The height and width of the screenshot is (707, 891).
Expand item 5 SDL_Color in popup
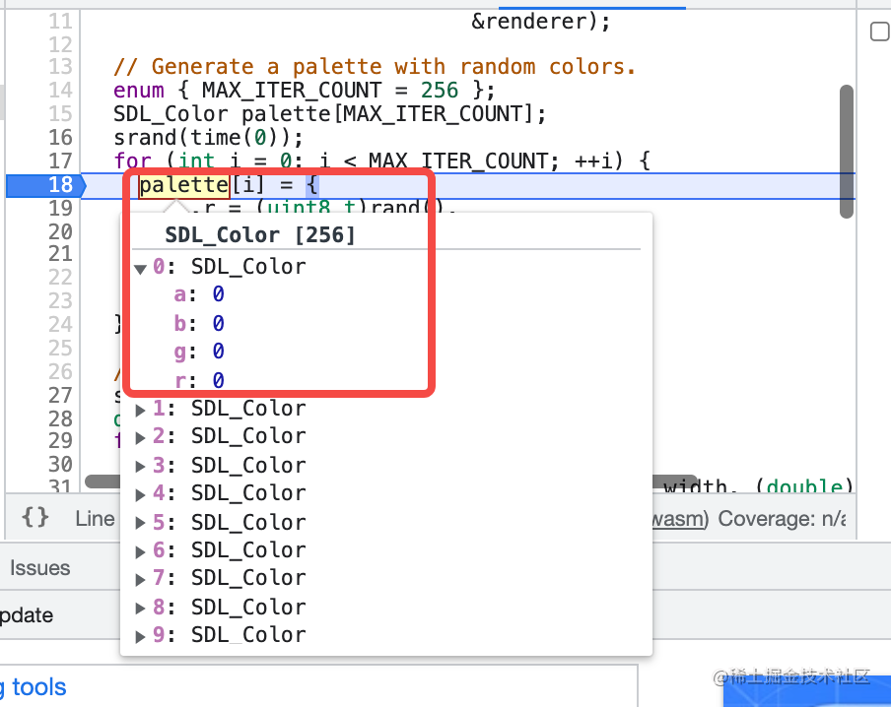(x=140, y=524)
